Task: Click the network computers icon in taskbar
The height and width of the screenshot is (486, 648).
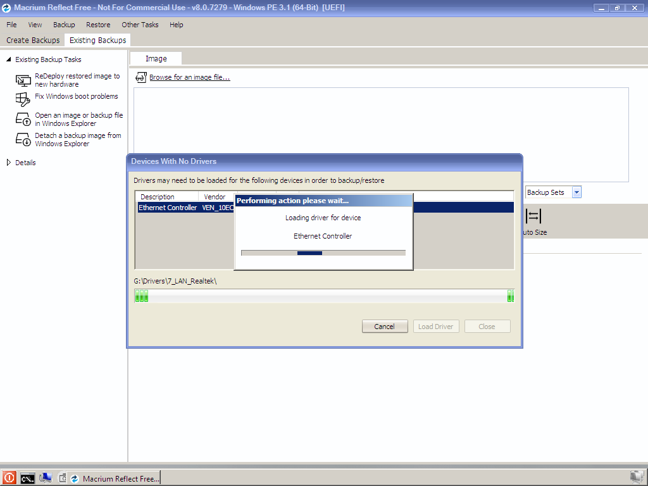Action: click(46, 478)
